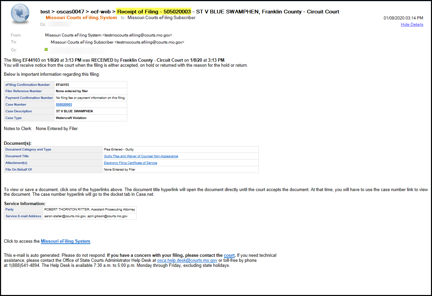Screen dimensions: 432x296
Task: Select 'None entered by filer' reference value
Action: point(91,91)
